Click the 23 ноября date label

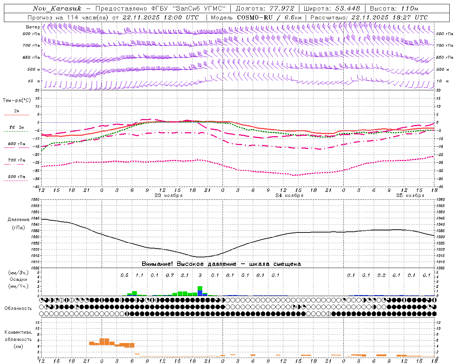[x=168, y=196]
